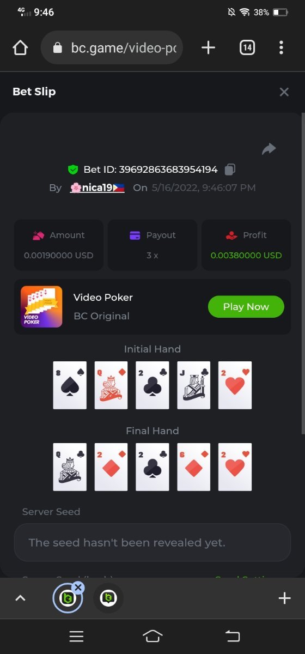Viewport: 305px width, 654px height.
Task: Click the Play Now button
Action: pos(246,307)
